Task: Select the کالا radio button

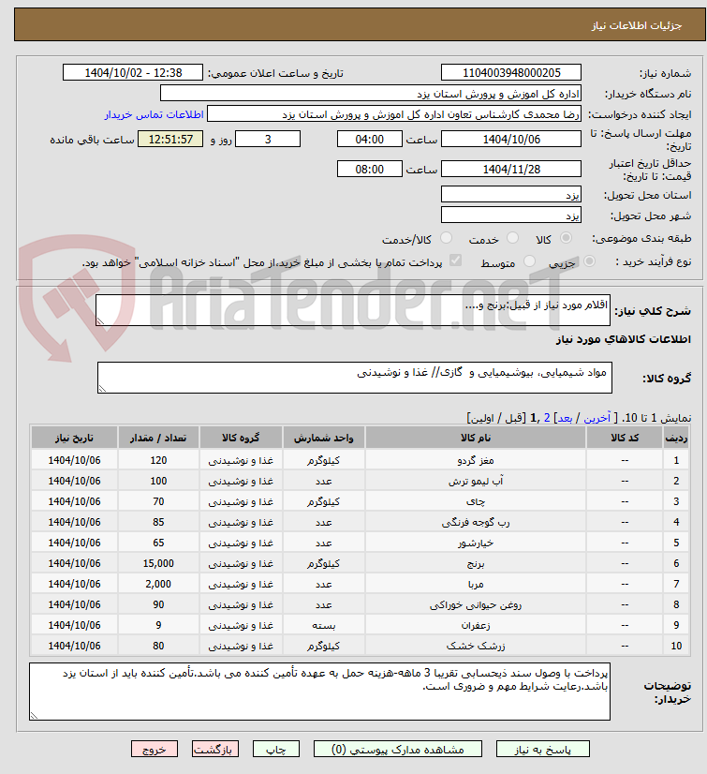Action: [566, 238]
